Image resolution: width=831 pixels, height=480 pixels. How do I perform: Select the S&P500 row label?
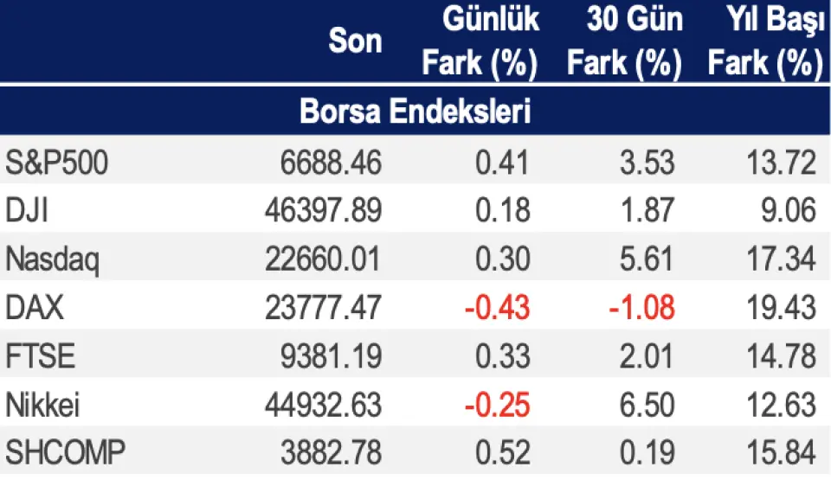(57, 163)
